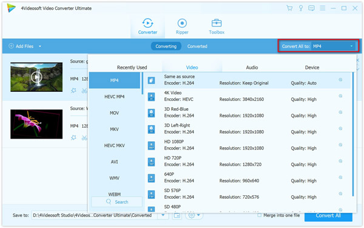Select the HD 1080P profile icon
Screen dimensions: 364x228
click(x=151, y=146)
